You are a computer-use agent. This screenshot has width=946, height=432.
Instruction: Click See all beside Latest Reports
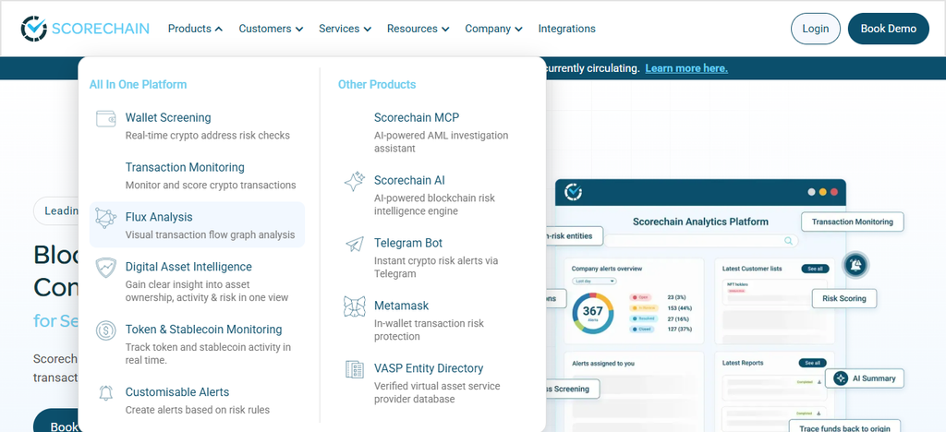pos(813,363)
